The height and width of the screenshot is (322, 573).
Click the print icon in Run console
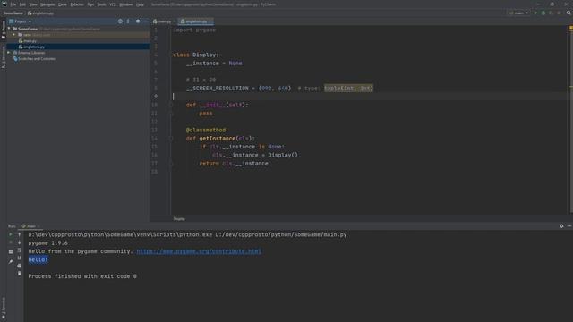pyautogui.click(x=20, y=266)
